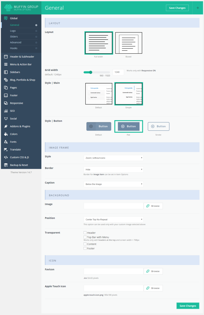The height and width of the screenshot is (315, 204).
Task: Open the Sliders submenu item
Action: pyautogui.click(x=14, y=37)
